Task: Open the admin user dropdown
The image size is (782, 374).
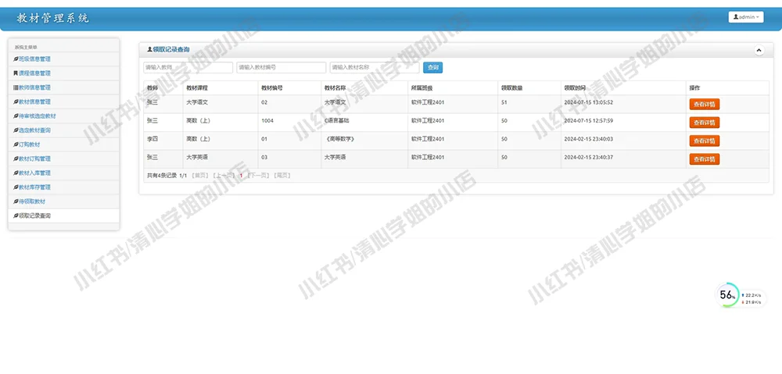Action: pos(745,17)
